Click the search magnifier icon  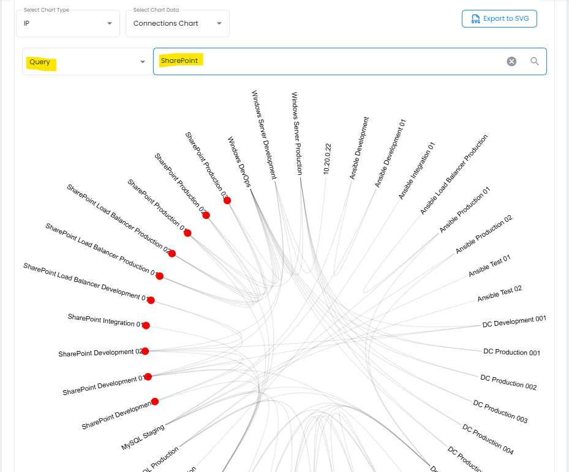pyautogui.click(x=535, y=61)
